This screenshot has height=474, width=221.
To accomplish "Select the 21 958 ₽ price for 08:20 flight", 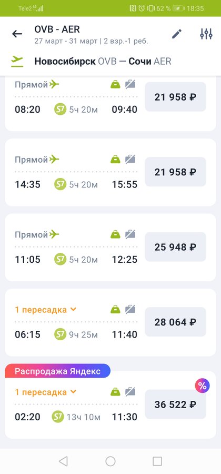I will point(175,97).
